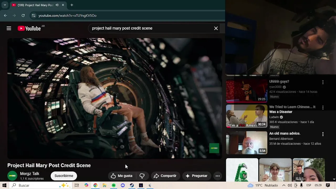The height and width of the screenshot is (189, 336).
Task: Switch to Chrome on the taskbar
Action: (x=95, y=185)
